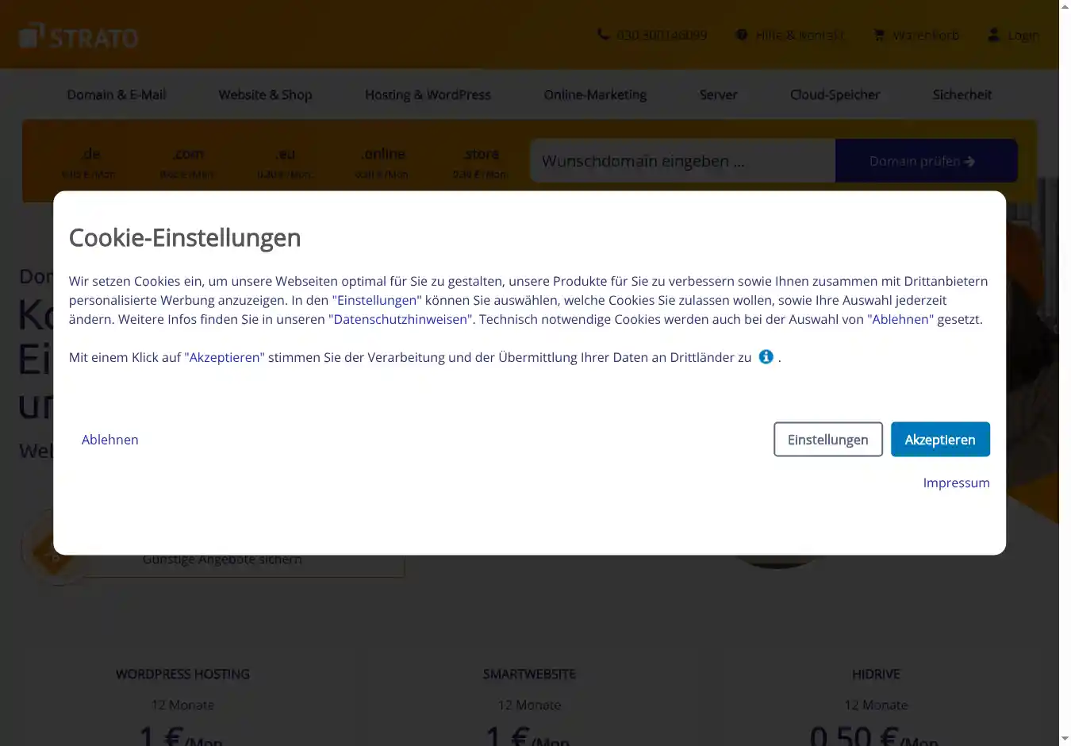Image resolution: width=1071 pixels, height=746 pixels.
Task: Click the info icon after Drittländer zu
Action: pos(766,357)
